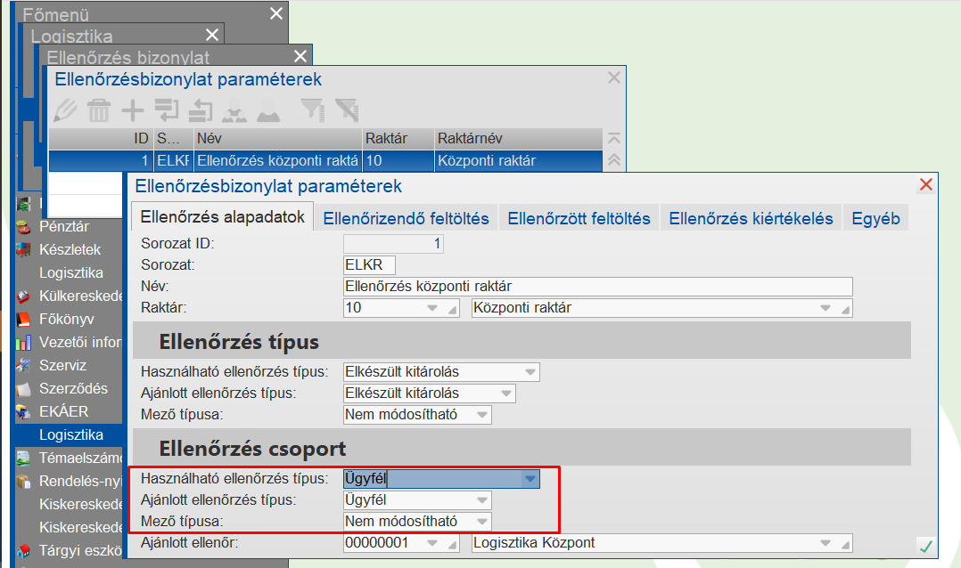This screenshot has width=961, height=568.
Task: Click the trash delete icon in list toolbar
Action: click(x=99, y=110)
